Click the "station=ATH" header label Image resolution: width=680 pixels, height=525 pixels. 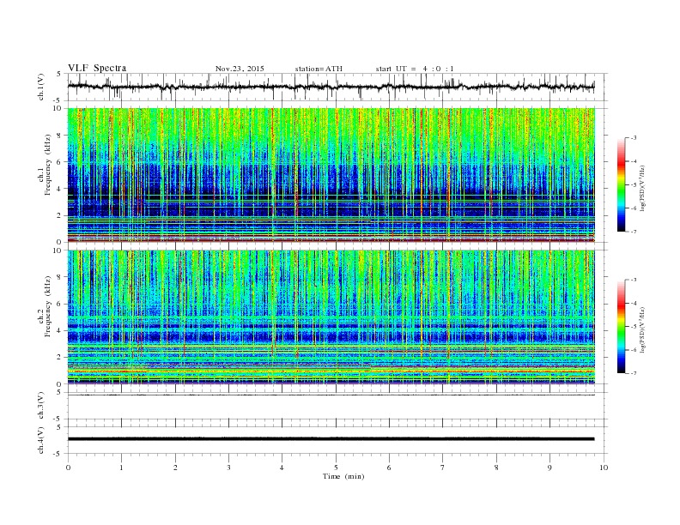coord(319,69)
